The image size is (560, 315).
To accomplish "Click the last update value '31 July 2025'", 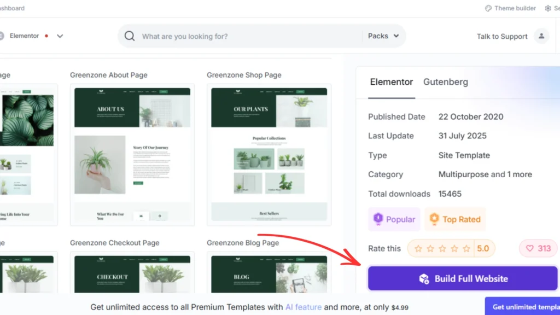I will click(463, 136).
